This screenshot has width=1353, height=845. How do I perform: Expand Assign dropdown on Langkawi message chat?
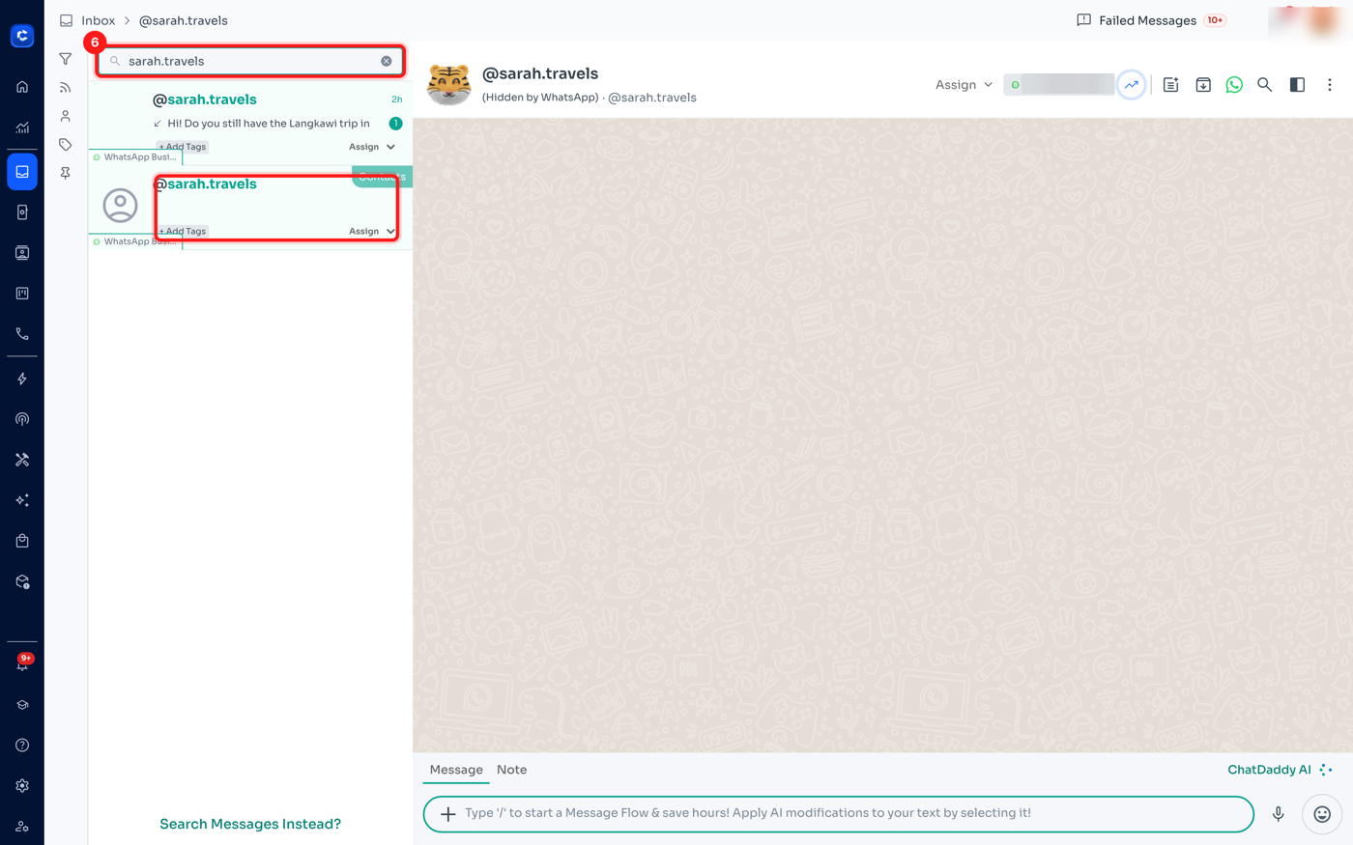pos(372,147)
